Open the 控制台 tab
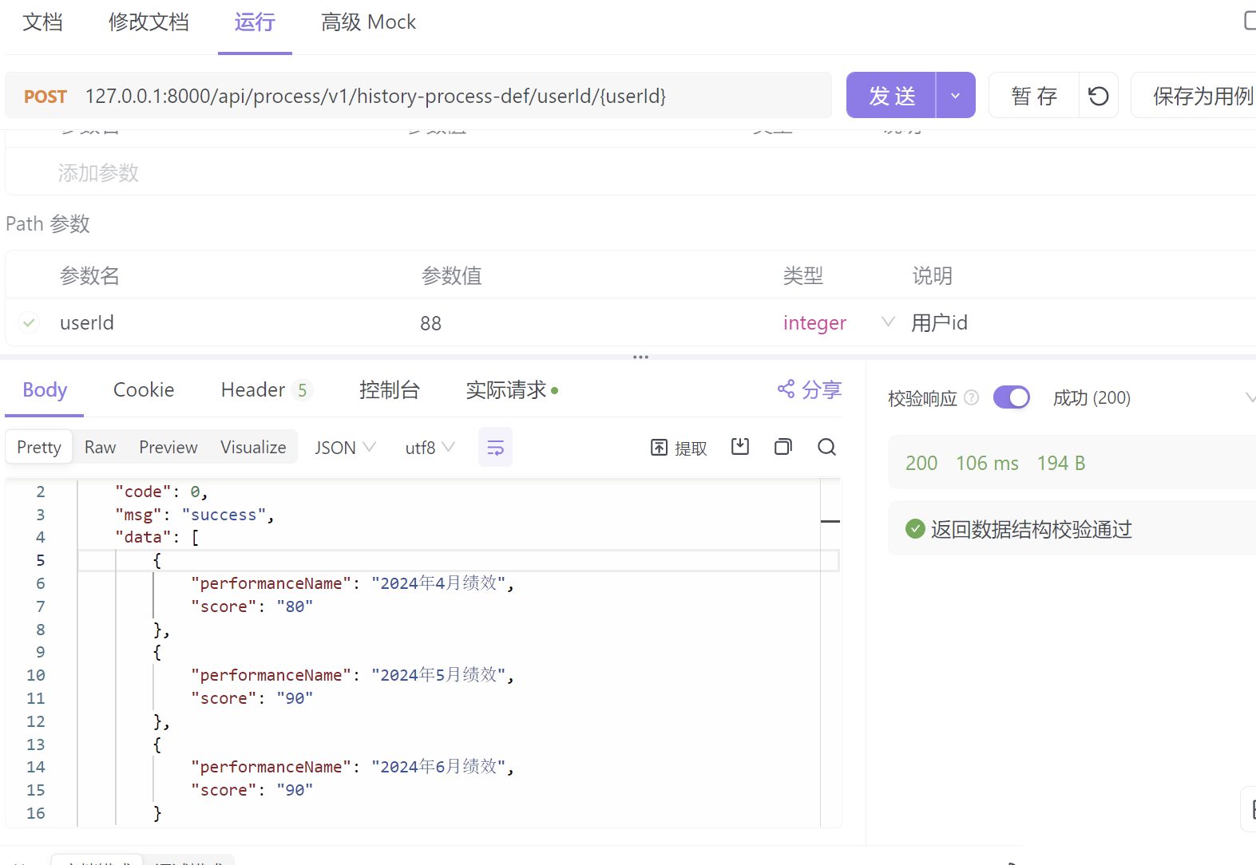The height and width of the screenshot is (865, 1256). click(389, 389)
